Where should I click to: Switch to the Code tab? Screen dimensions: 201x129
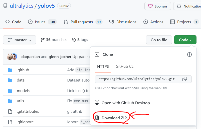coord(13,22)
